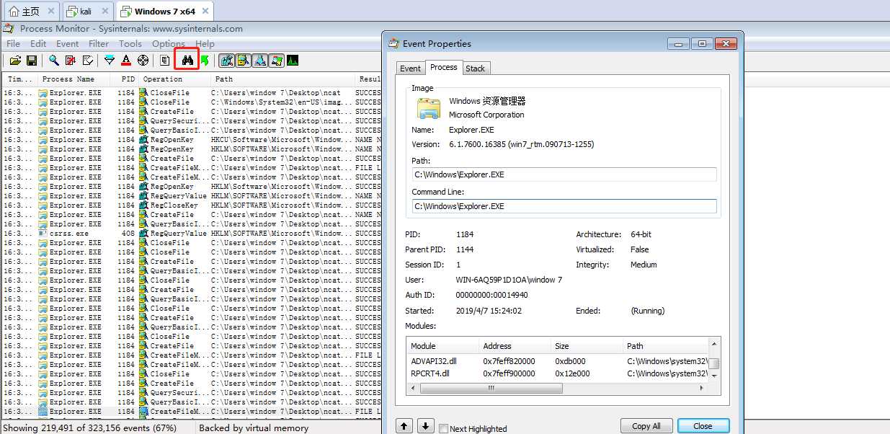Open the Help menu
This screenshot has width=890, height=434.
205,44
